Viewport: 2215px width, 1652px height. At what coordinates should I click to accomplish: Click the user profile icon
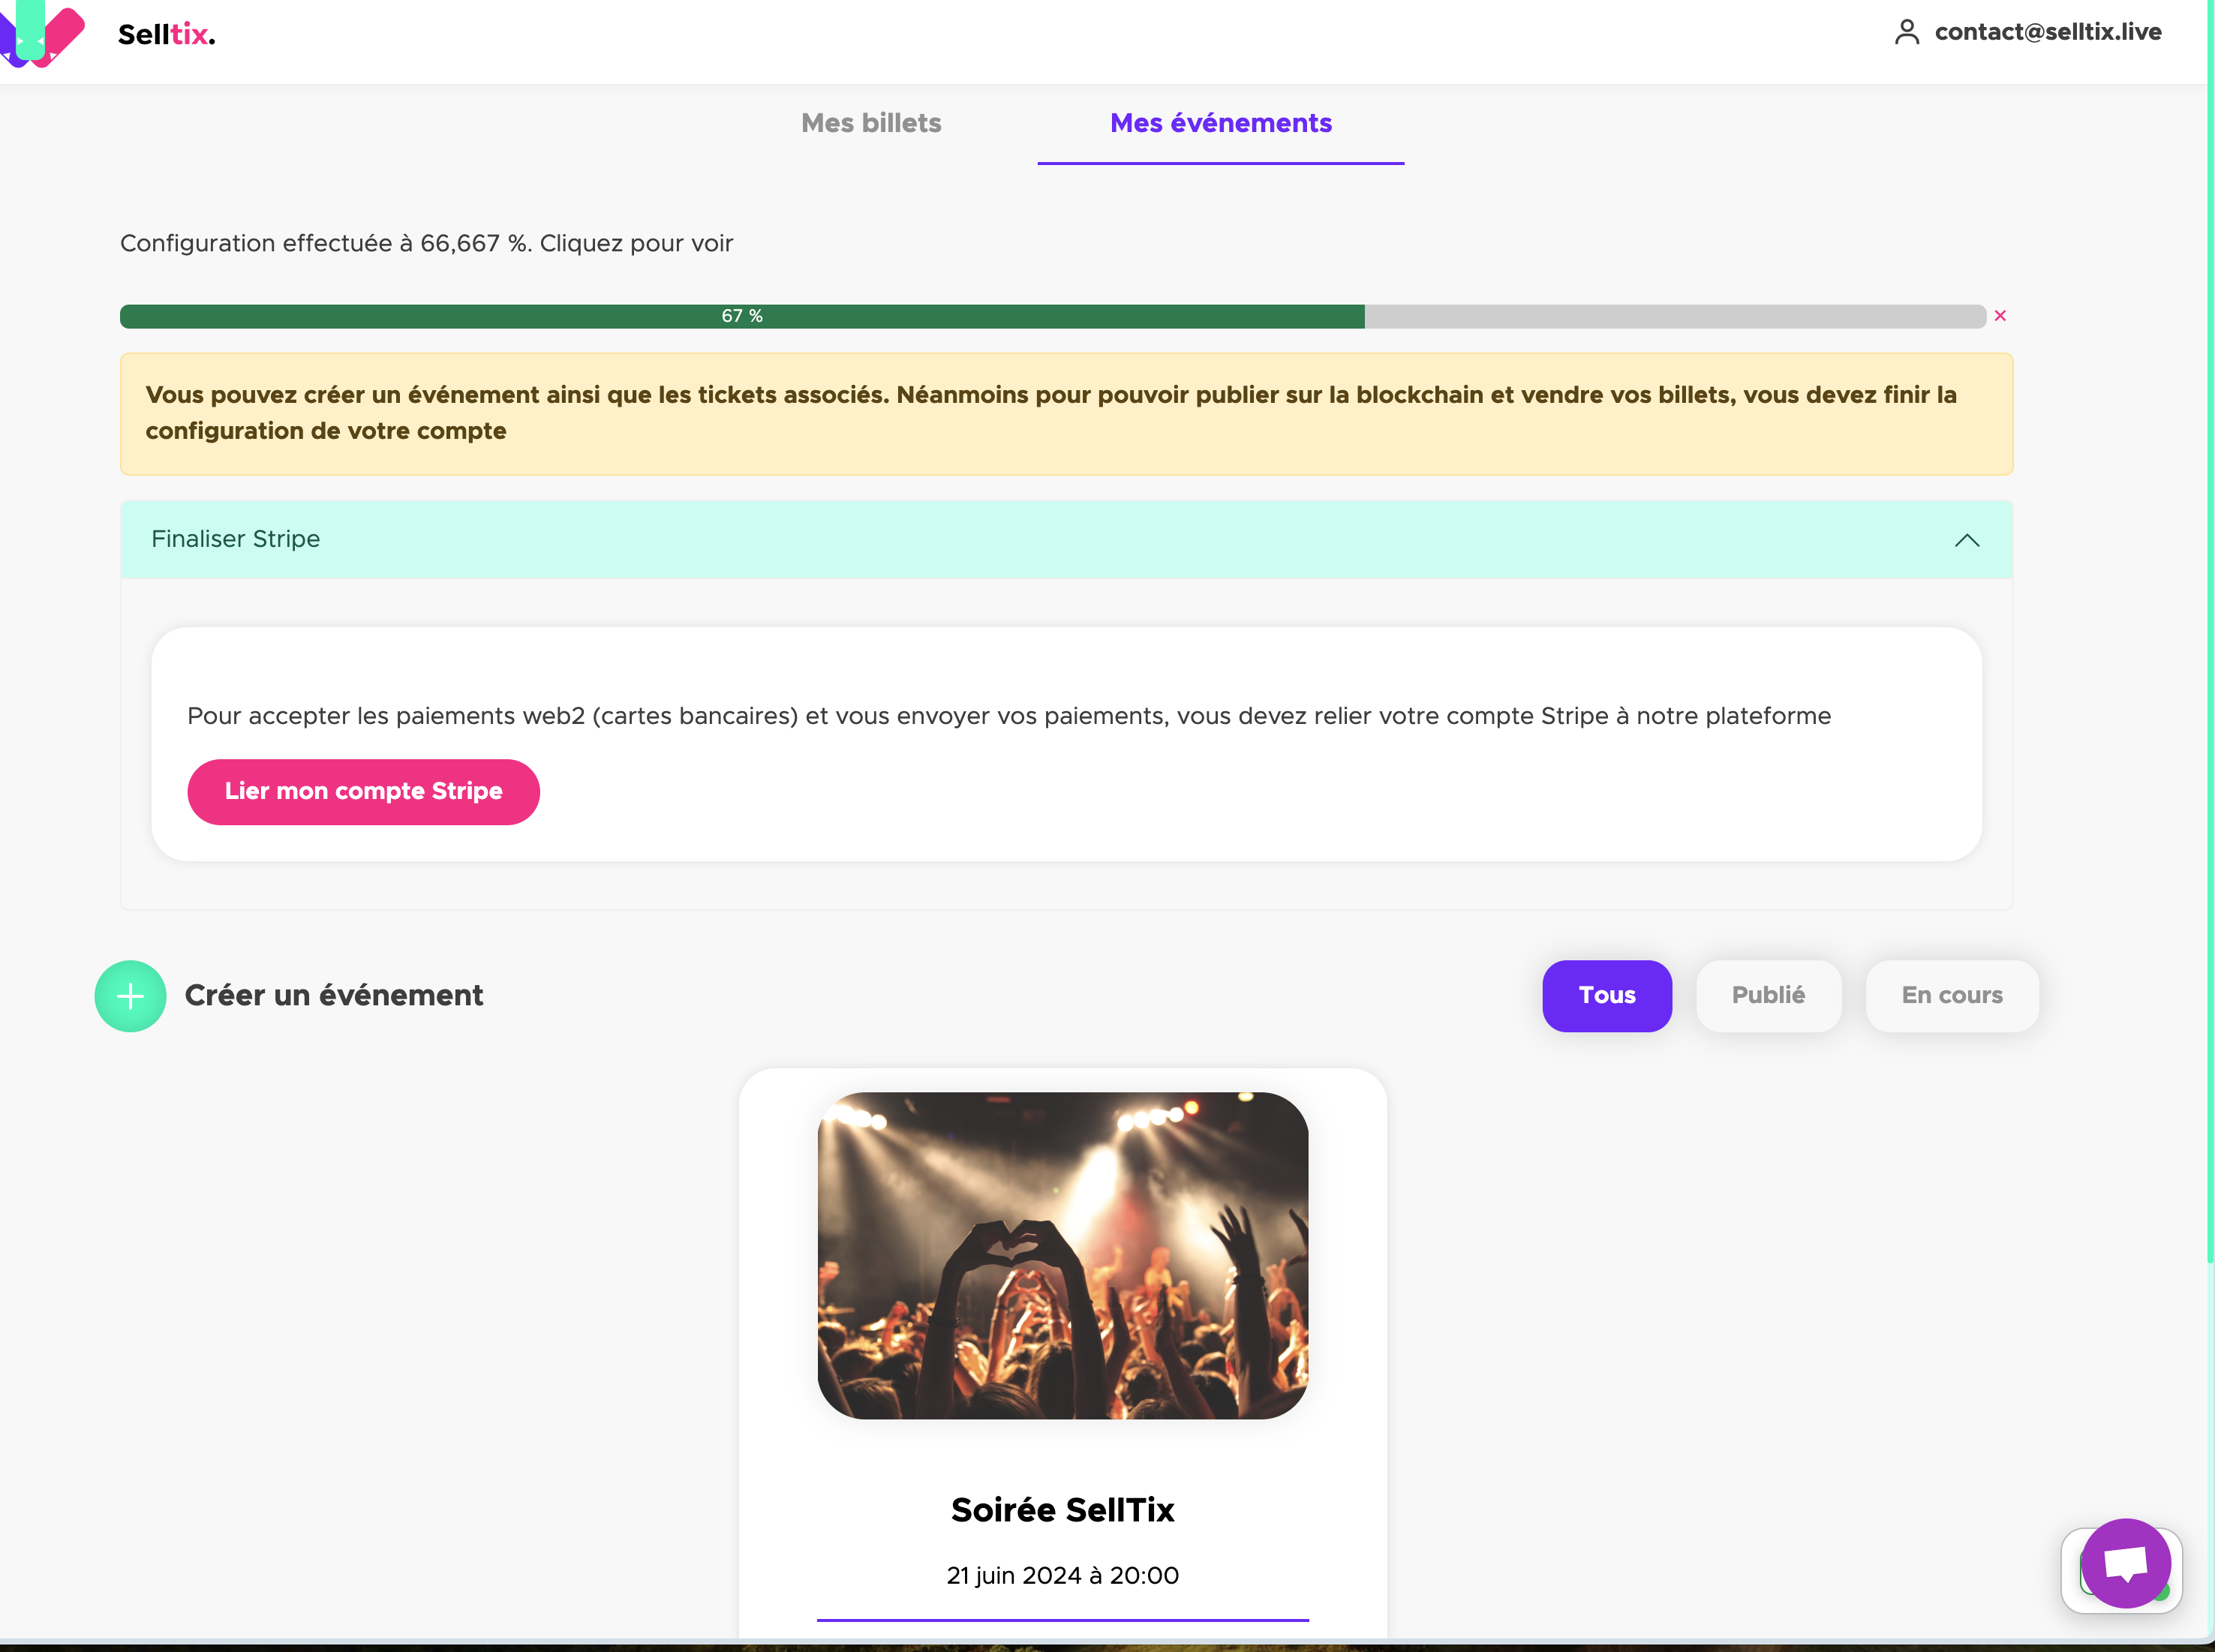pos(1906,33)
